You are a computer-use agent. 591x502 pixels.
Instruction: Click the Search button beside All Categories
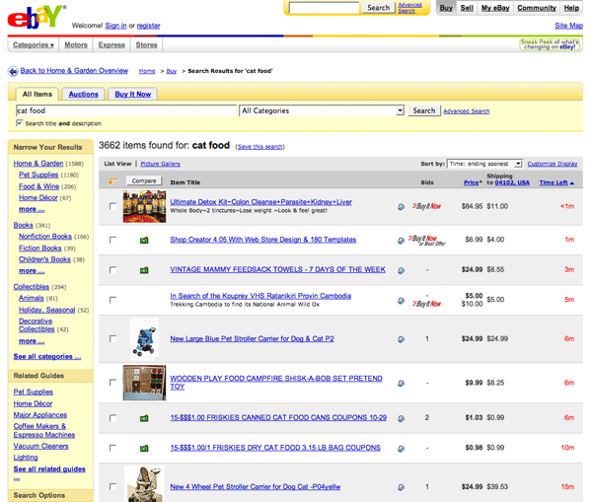pyautogui.click(x=424, y=110)
